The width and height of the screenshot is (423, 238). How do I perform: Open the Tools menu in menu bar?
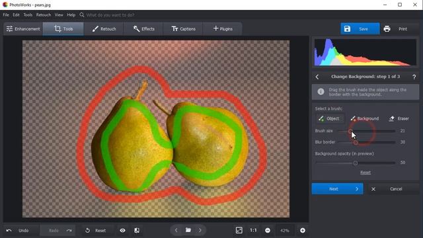click(28, 15)
